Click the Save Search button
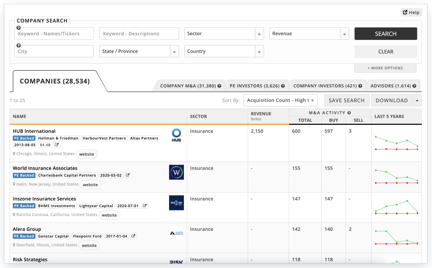Screen dimensions: 432x268 click(346, 100)
